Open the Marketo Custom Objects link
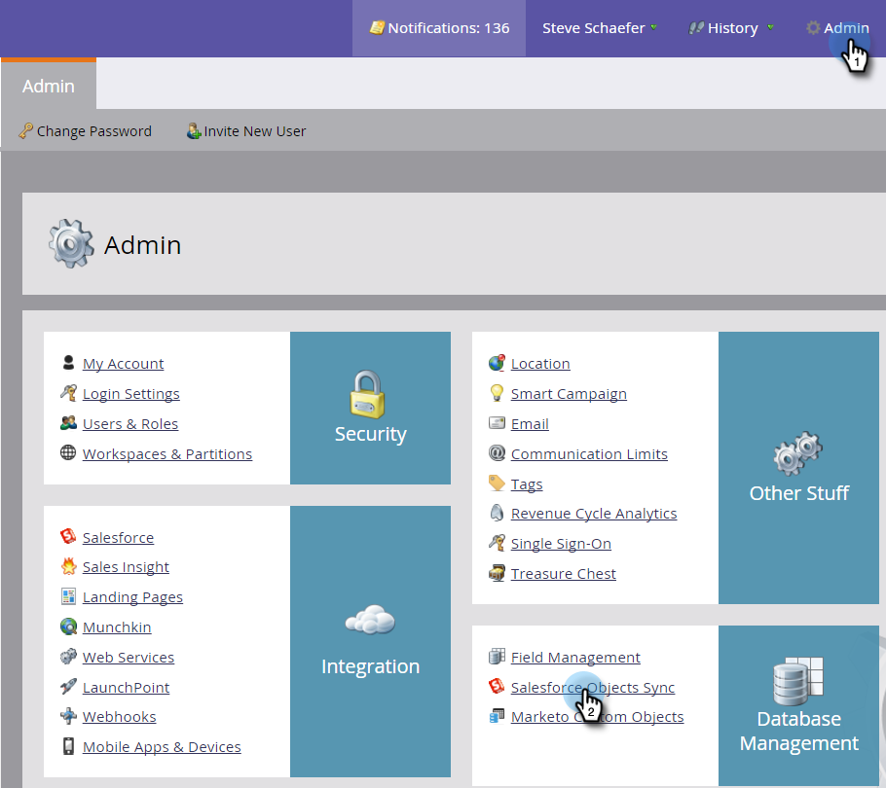 (x=597, y=716)
